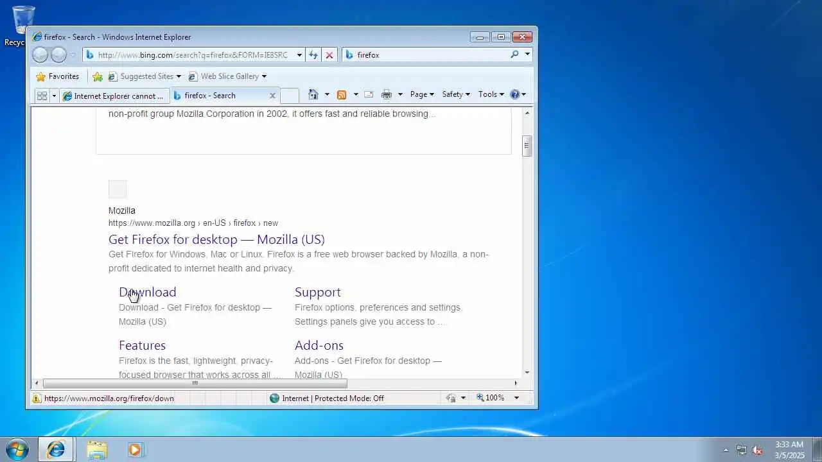This screenshot has width=822, height=462.
Task: Open Windows Explorer folder on taskbar
Action: [97, 450]
